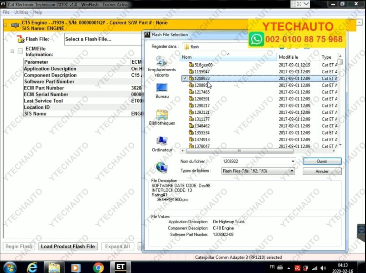Open the Types de fichiers dropdown
The width and height of the screenshot is (366, 273).
coord(292,171)
